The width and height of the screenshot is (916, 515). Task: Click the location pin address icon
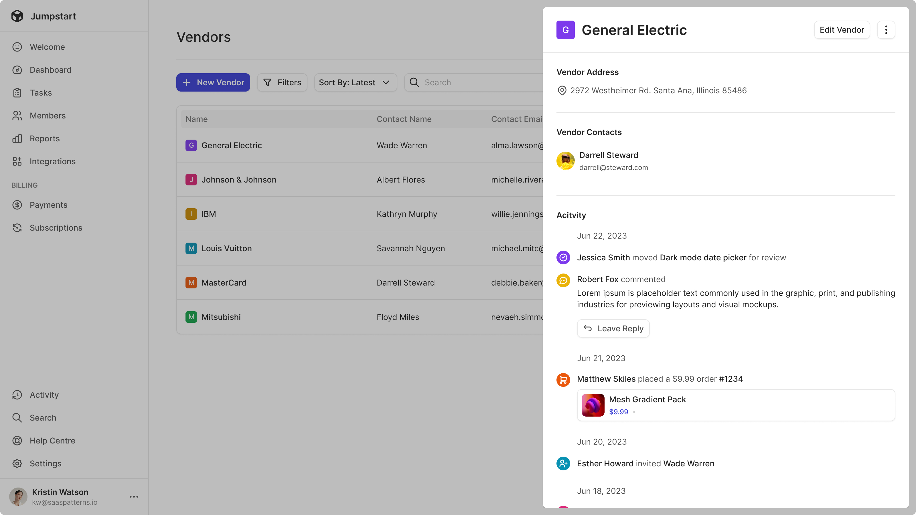coord(562,91)
